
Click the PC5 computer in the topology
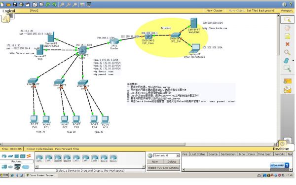105,120
